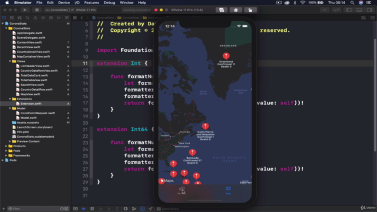
Task: Open Assets.xcassets catalog
Action: [x=28, y=122]
